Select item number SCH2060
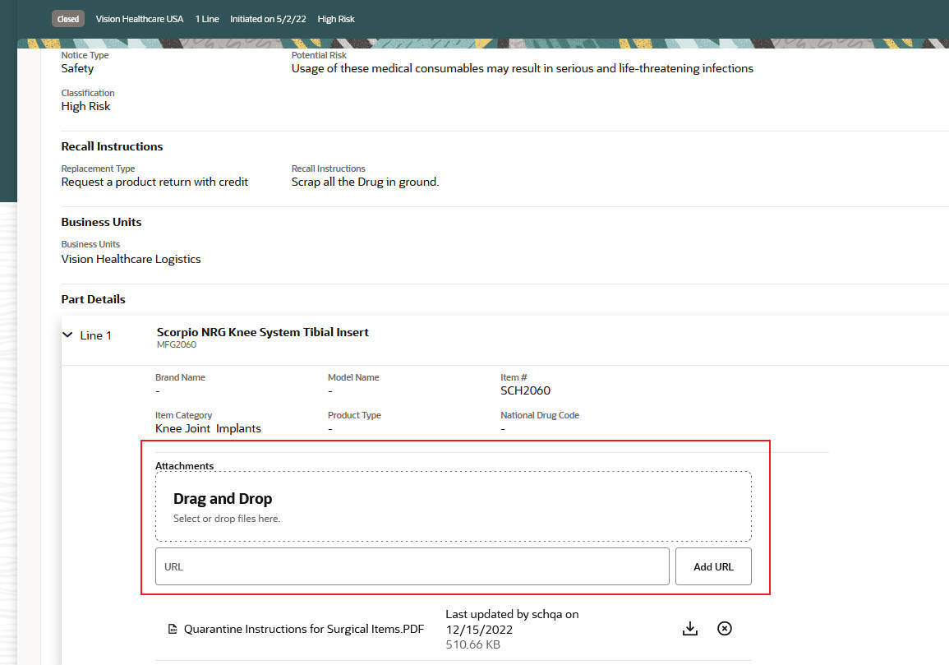 click(525, 390)
